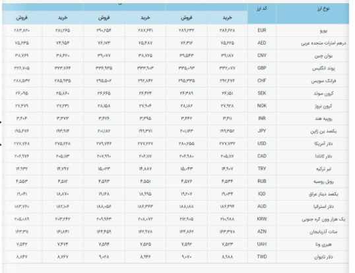
Task: Select the دلار کانادا currency name
Action: point(323,156)
